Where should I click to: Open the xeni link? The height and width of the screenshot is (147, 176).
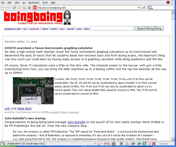[x=79, y=29]
